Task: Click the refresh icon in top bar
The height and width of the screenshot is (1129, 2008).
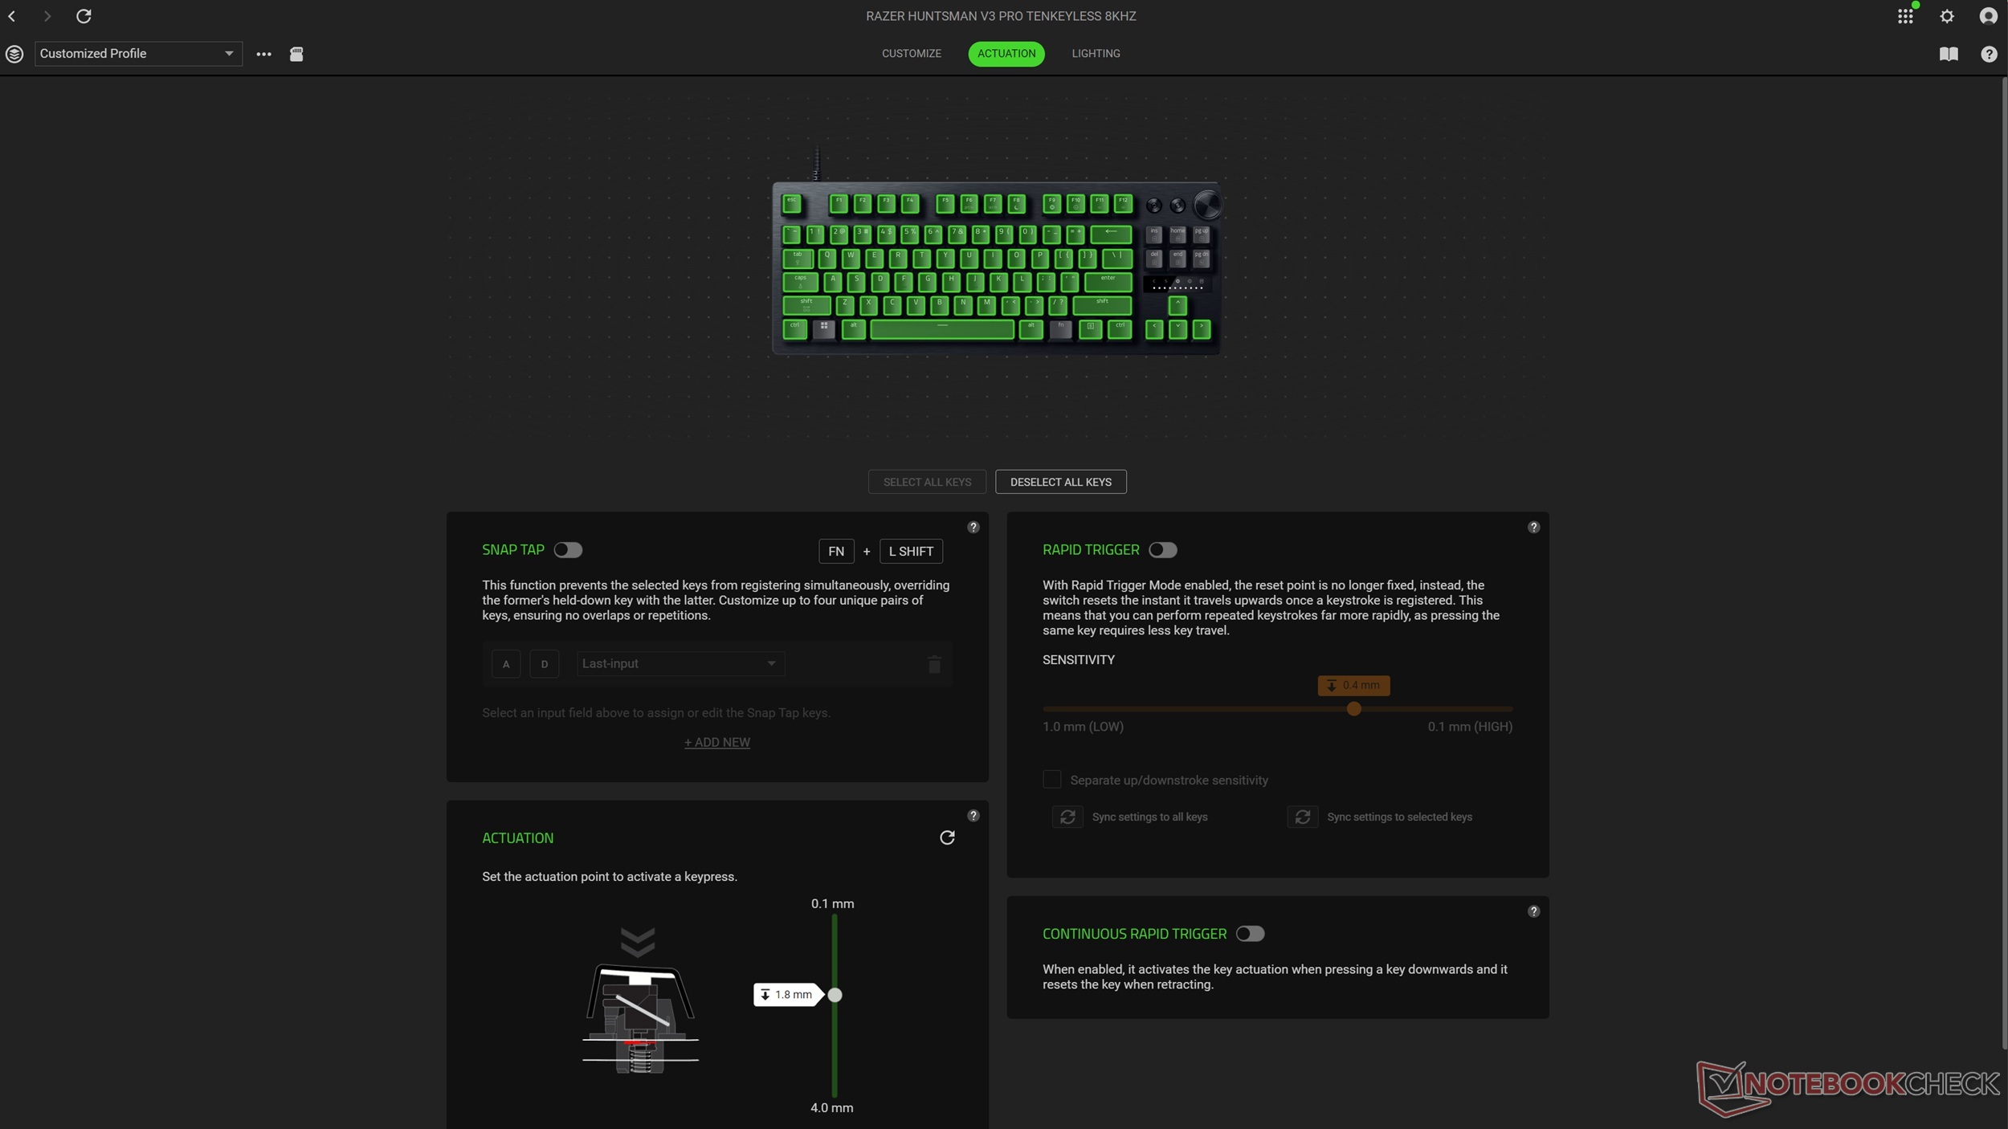Action: 84,16
